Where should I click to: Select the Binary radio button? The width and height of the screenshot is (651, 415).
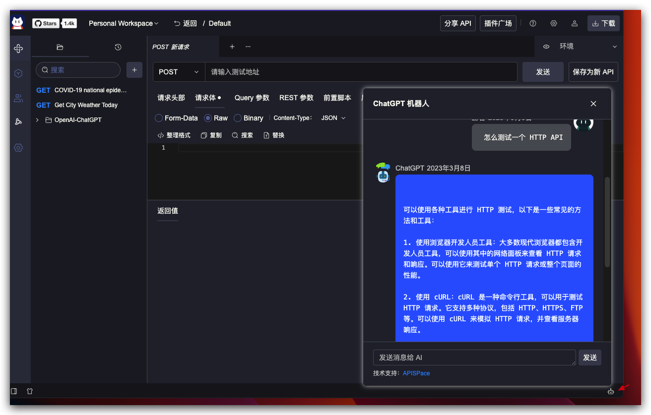238,118
